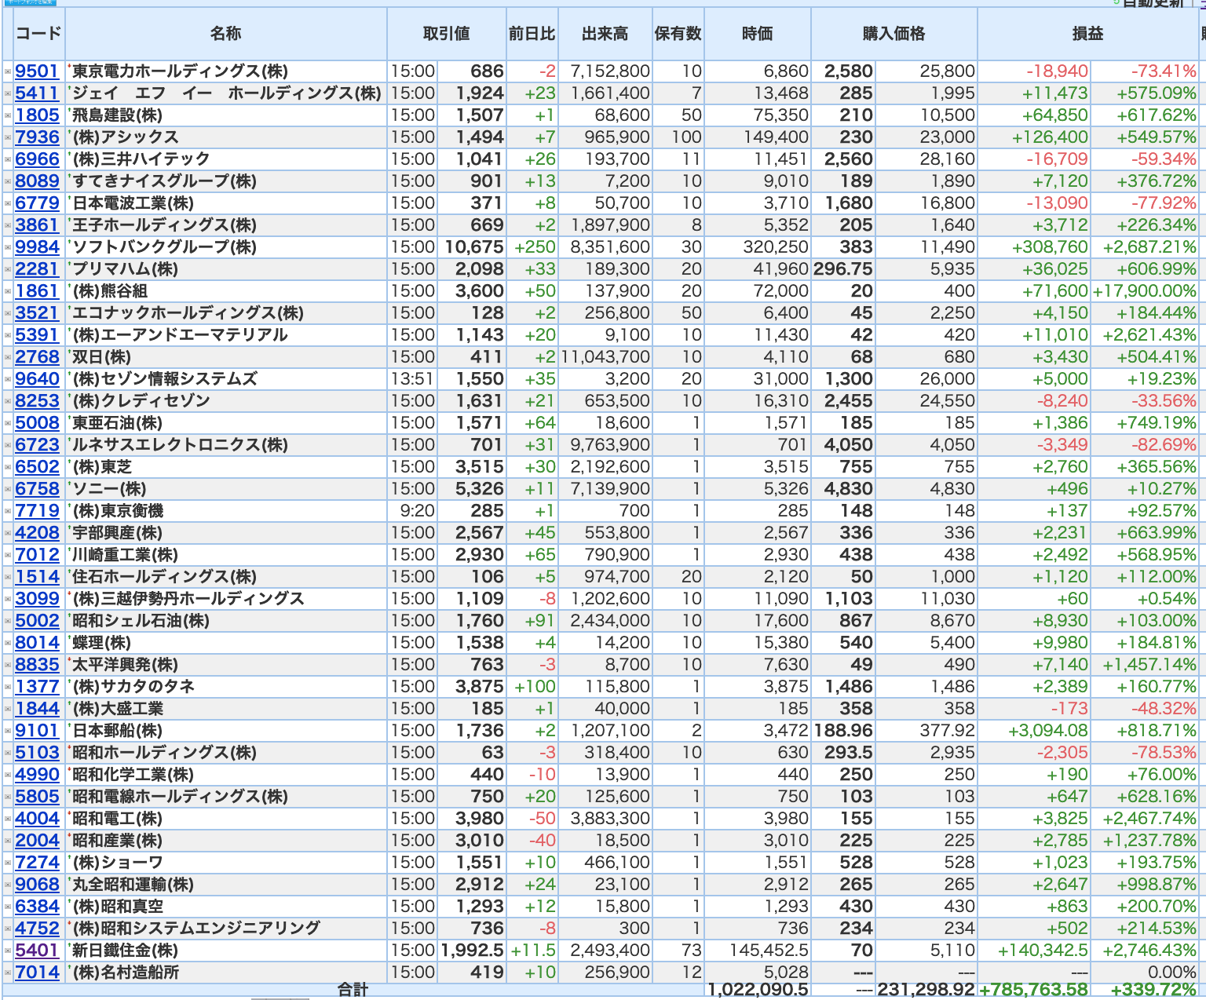Click the small x icon beside code 8253
The width and height of the screenshot is (1206, 1000).
point(8,401)
